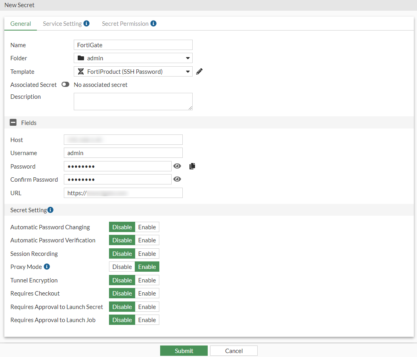This screenshot has height=357, width=417.
Task: Edit the FortiProduct template via pencil icon
Action: click(x=199, y=71)
